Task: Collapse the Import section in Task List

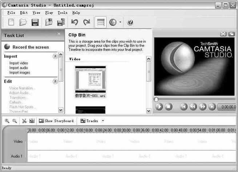Action: [55, 56]
